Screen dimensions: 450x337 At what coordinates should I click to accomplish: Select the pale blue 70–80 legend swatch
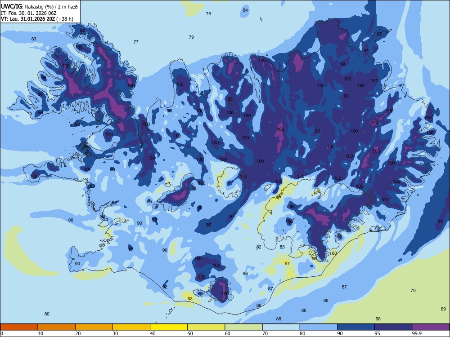[281, 327]
